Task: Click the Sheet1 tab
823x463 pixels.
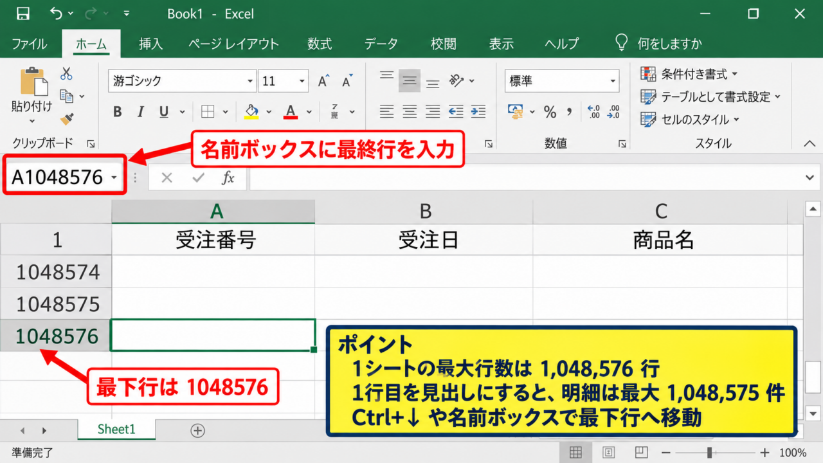Action: [116, 429]
